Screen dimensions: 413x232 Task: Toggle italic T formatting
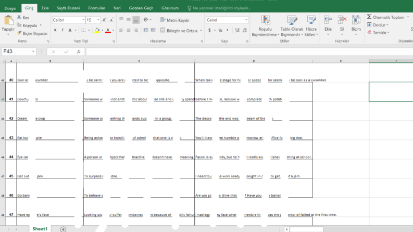pyautogui.click(x=62, y=30)
